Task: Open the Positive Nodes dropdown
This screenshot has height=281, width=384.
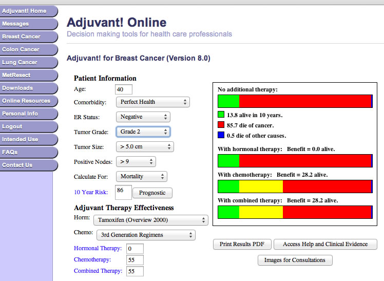Action: pyautogui.click(x=136, y=162)
